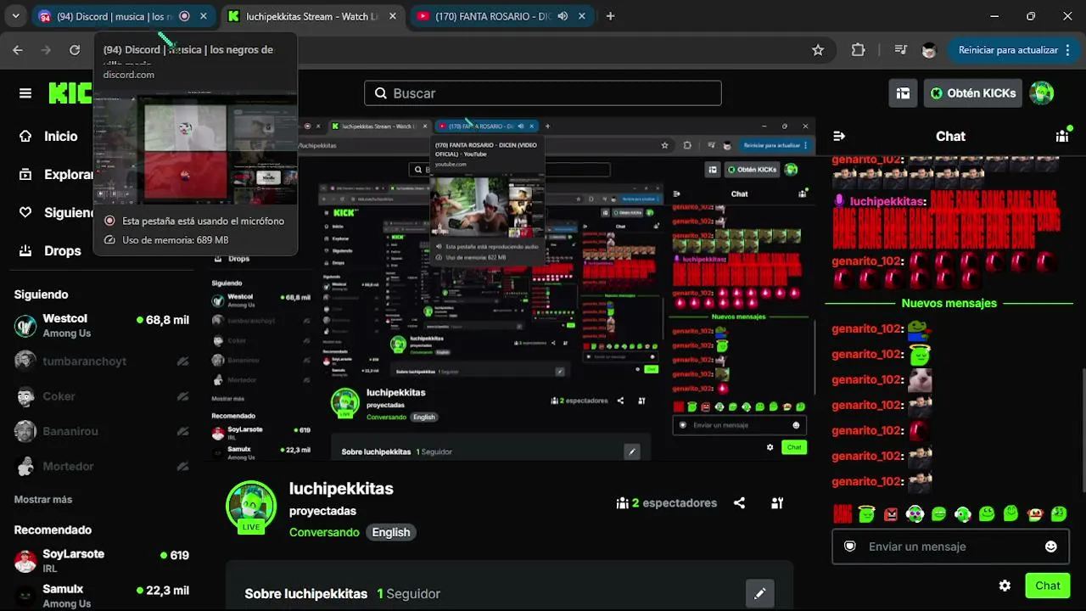Click the proyectadas stream title
This screenshot has height=611, width=1086.
pos(322,512)
